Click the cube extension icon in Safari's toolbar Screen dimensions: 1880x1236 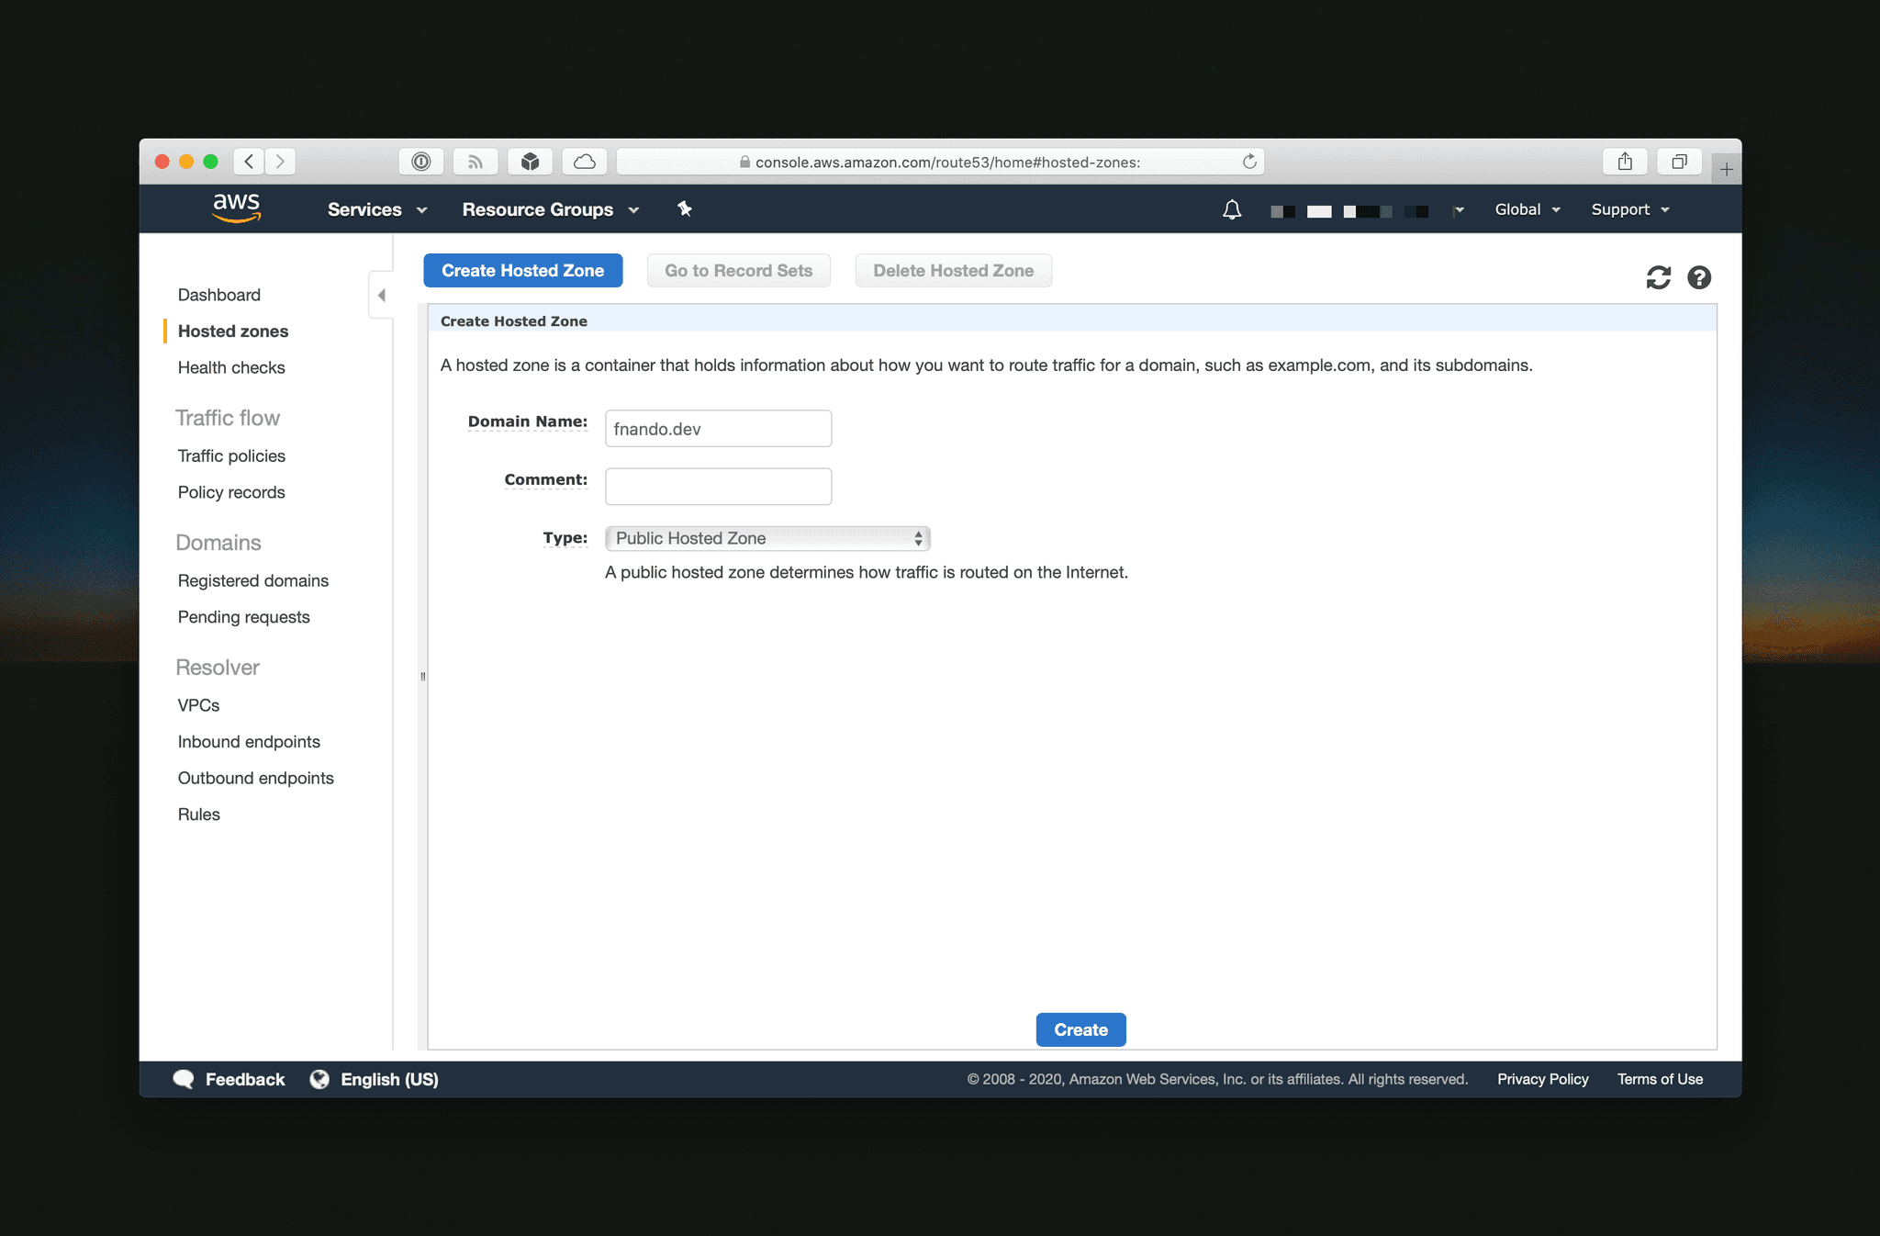point(530,161)
